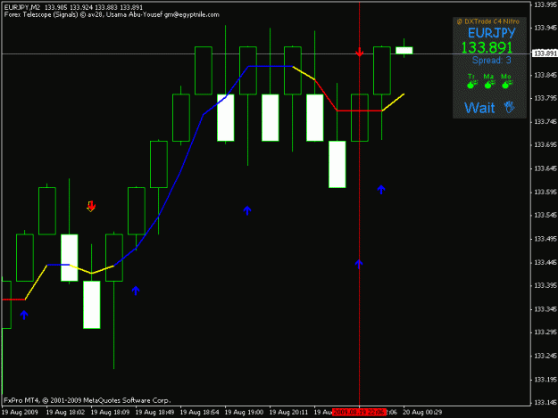Screen dimensions: 558x418
Task: Click the highlighted 133.891 price axis tag
Action: [x=545, y=53]
